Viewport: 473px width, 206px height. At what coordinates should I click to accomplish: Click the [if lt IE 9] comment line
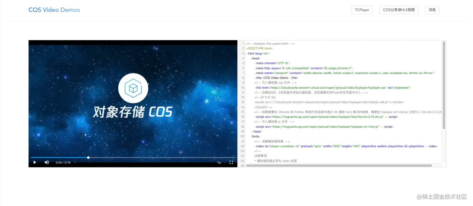[265, 97]
